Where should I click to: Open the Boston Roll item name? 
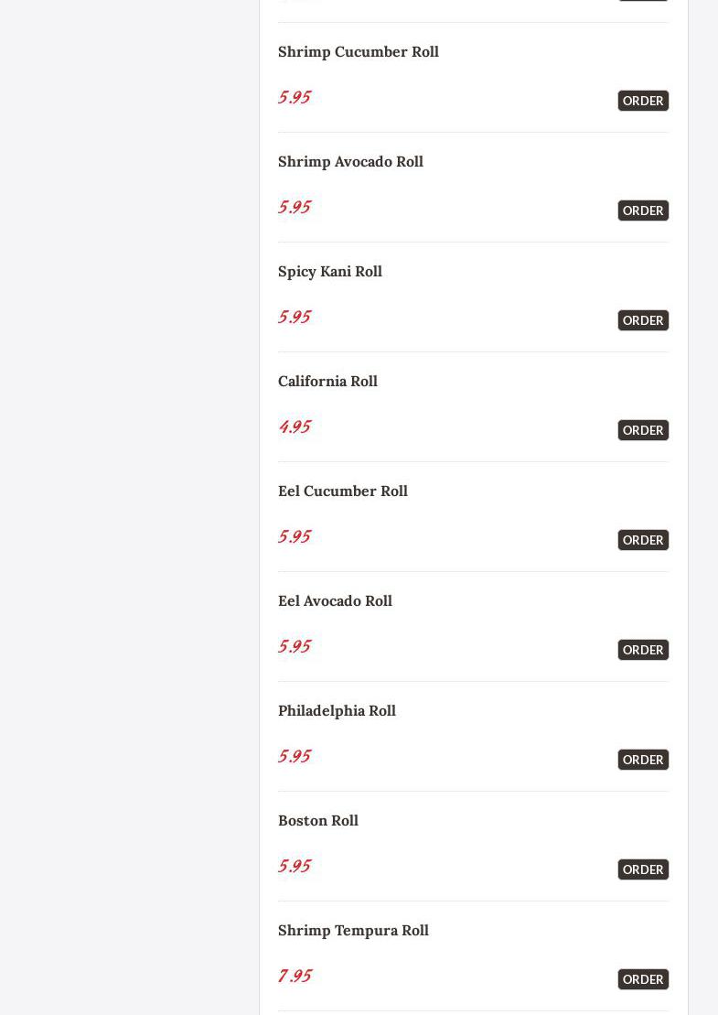point(318,821)
